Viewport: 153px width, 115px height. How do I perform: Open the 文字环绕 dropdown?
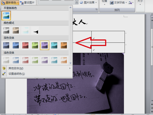[119, 3]
